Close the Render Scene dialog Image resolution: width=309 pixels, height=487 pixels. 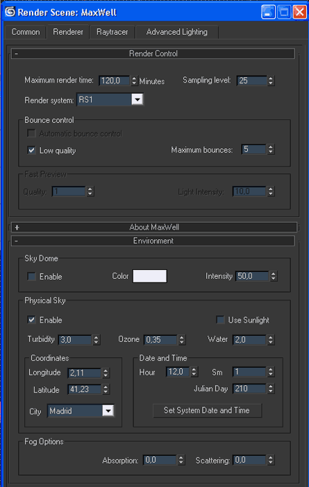tap(300, 12)
